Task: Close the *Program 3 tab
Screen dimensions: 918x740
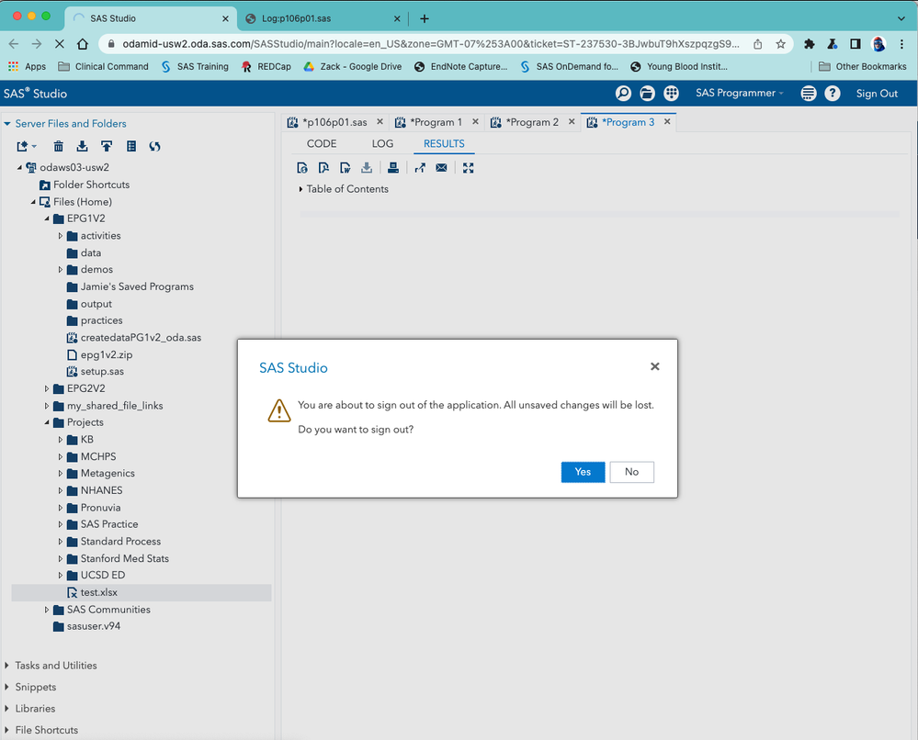Action: point(667,122)
